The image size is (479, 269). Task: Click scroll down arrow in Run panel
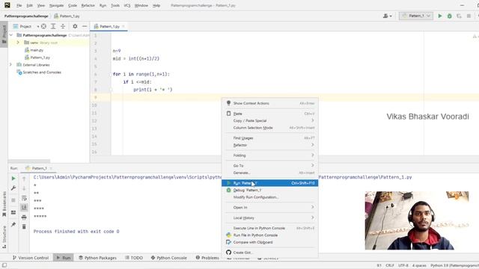[x=24, y=188]
